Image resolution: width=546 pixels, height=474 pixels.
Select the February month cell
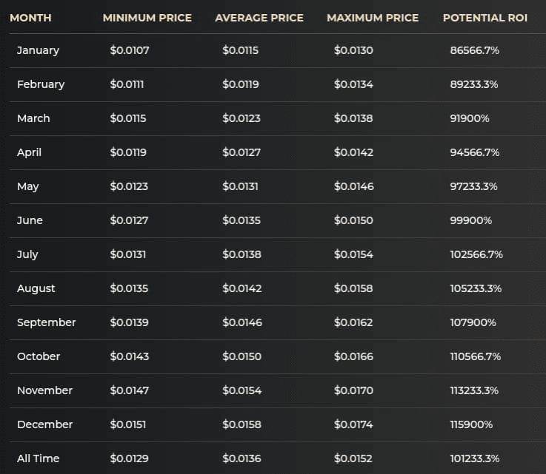41,84
